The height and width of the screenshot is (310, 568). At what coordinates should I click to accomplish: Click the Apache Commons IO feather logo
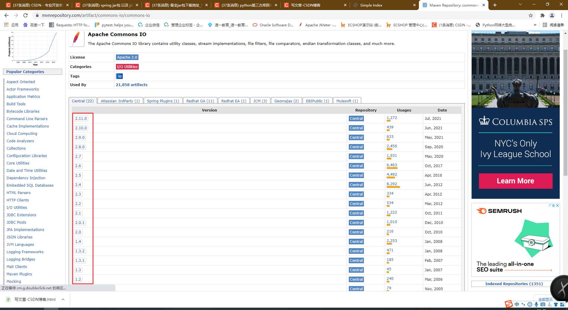click(x=77, y=39)
